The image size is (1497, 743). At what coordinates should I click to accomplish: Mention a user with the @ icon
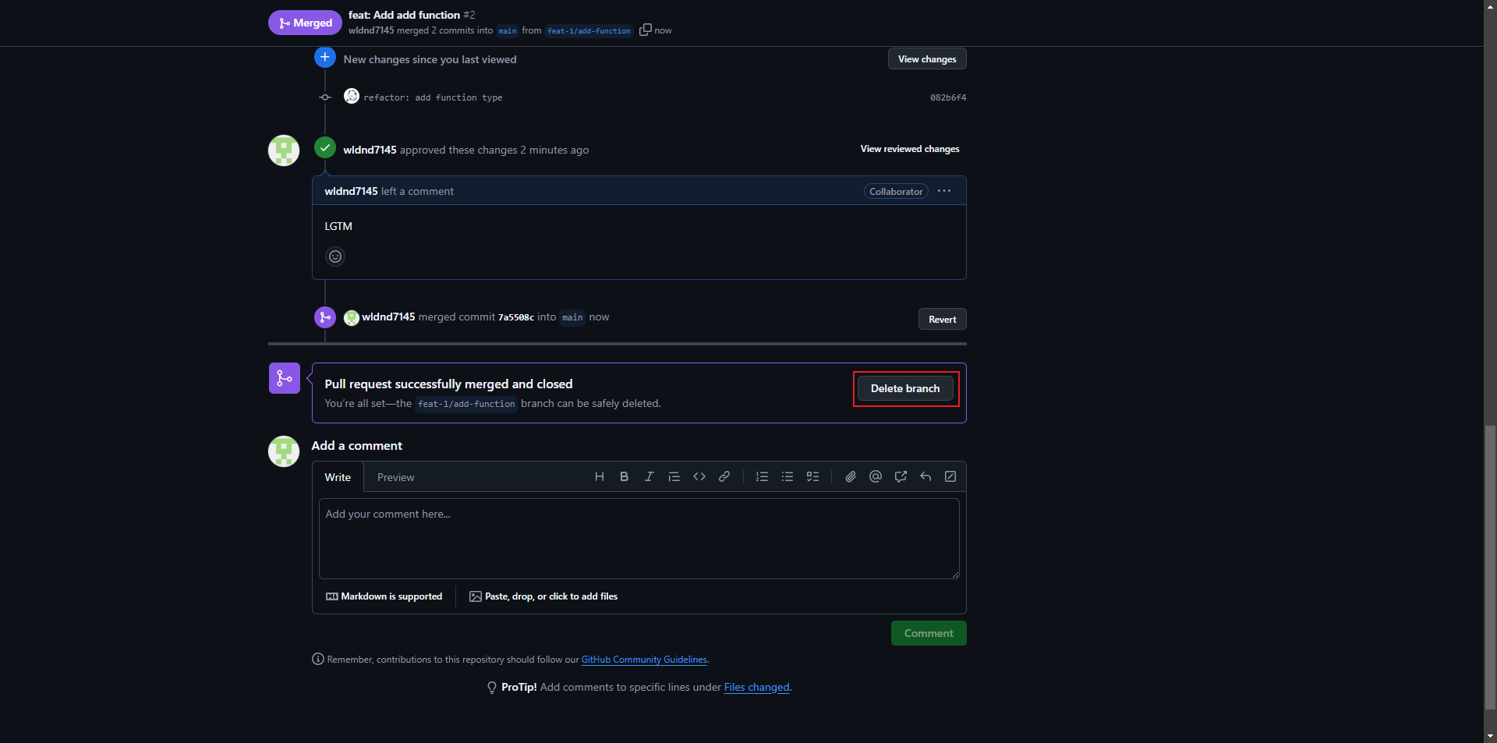(876, 476)
